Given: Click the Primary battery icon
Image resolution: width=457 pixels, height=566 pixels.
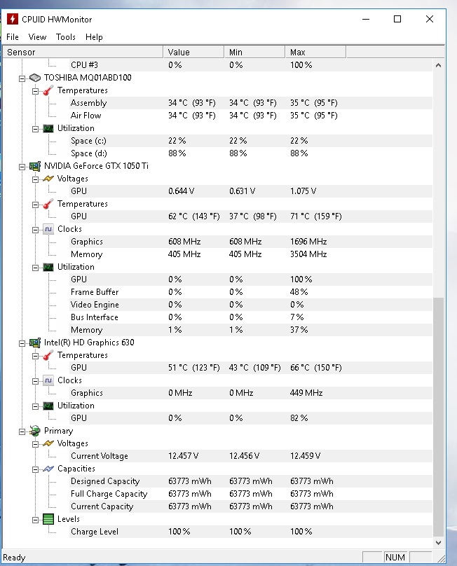Looking at the screenshot, I should 34,431.
